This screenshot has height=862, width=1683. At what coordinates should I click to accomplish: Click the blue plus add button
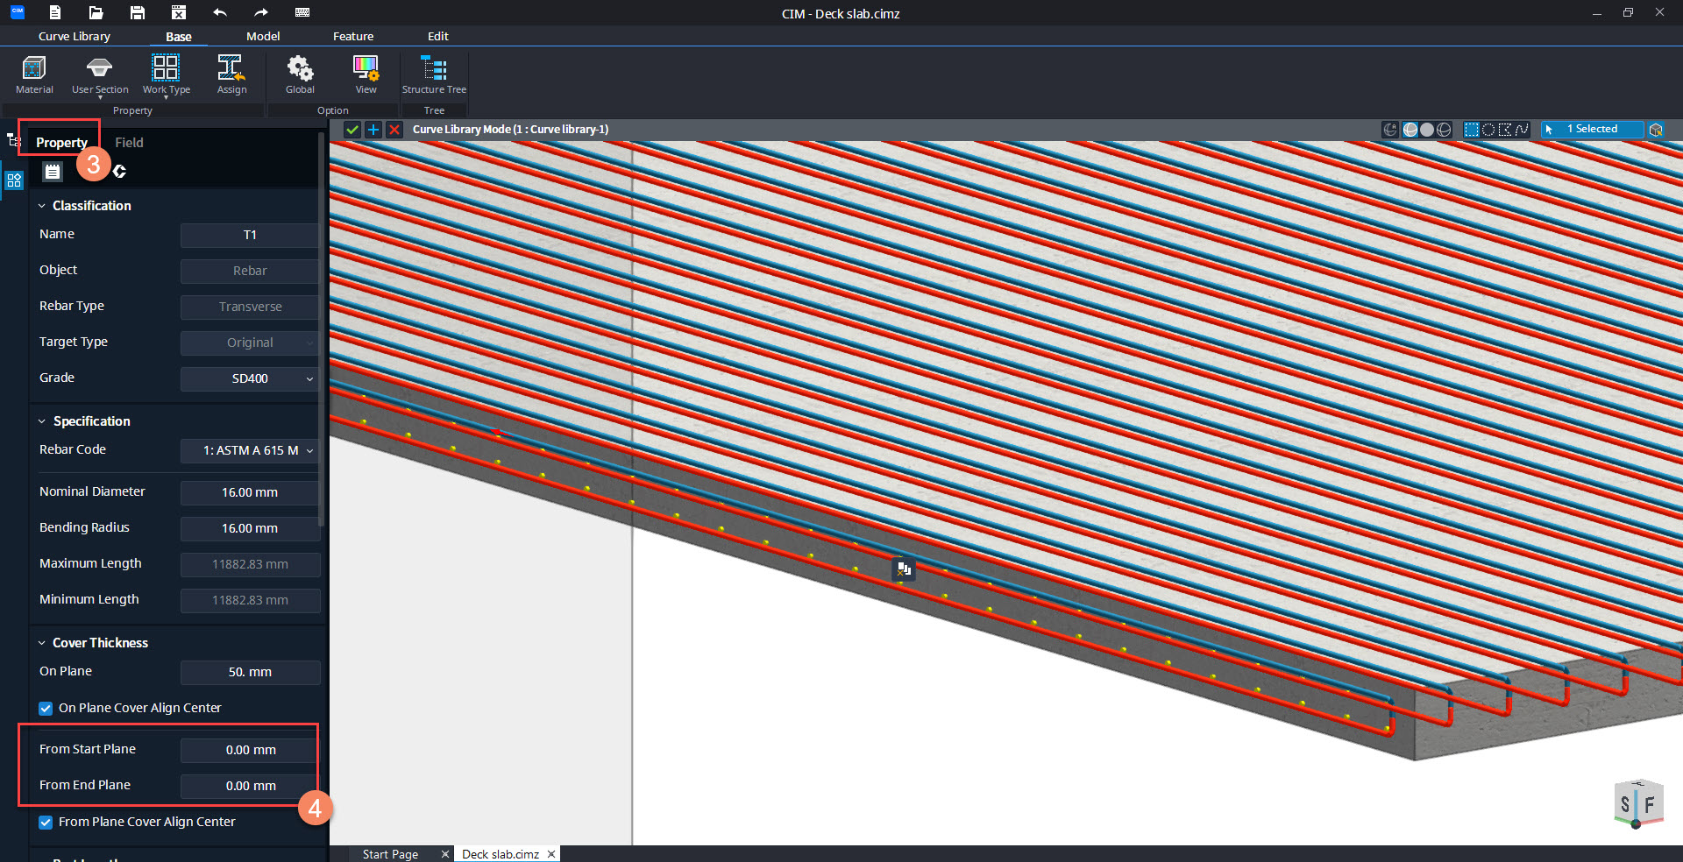coord(373,130)
